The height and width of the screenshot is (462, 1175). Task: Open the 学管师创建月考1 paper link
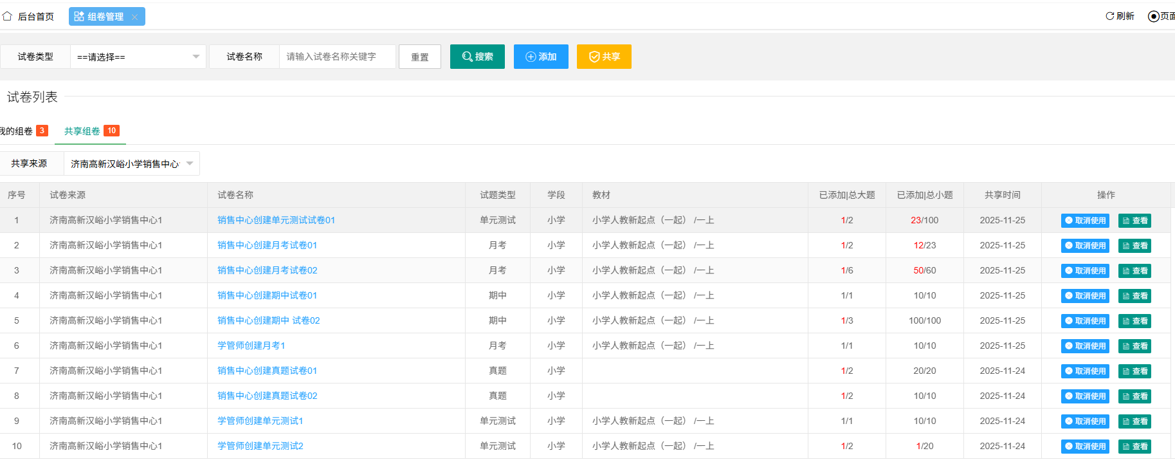(x=251, y=346)
